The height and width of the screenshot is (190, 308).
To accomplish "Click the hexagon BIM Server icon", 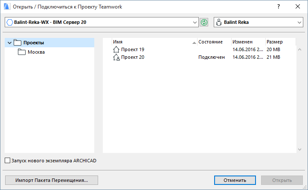I will pos(10,22).
